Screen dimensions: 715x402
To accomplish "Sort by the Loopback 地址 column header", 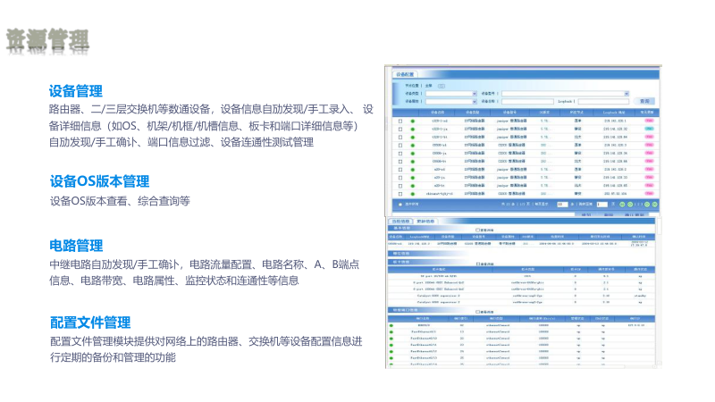I will [x=614, y=113].
